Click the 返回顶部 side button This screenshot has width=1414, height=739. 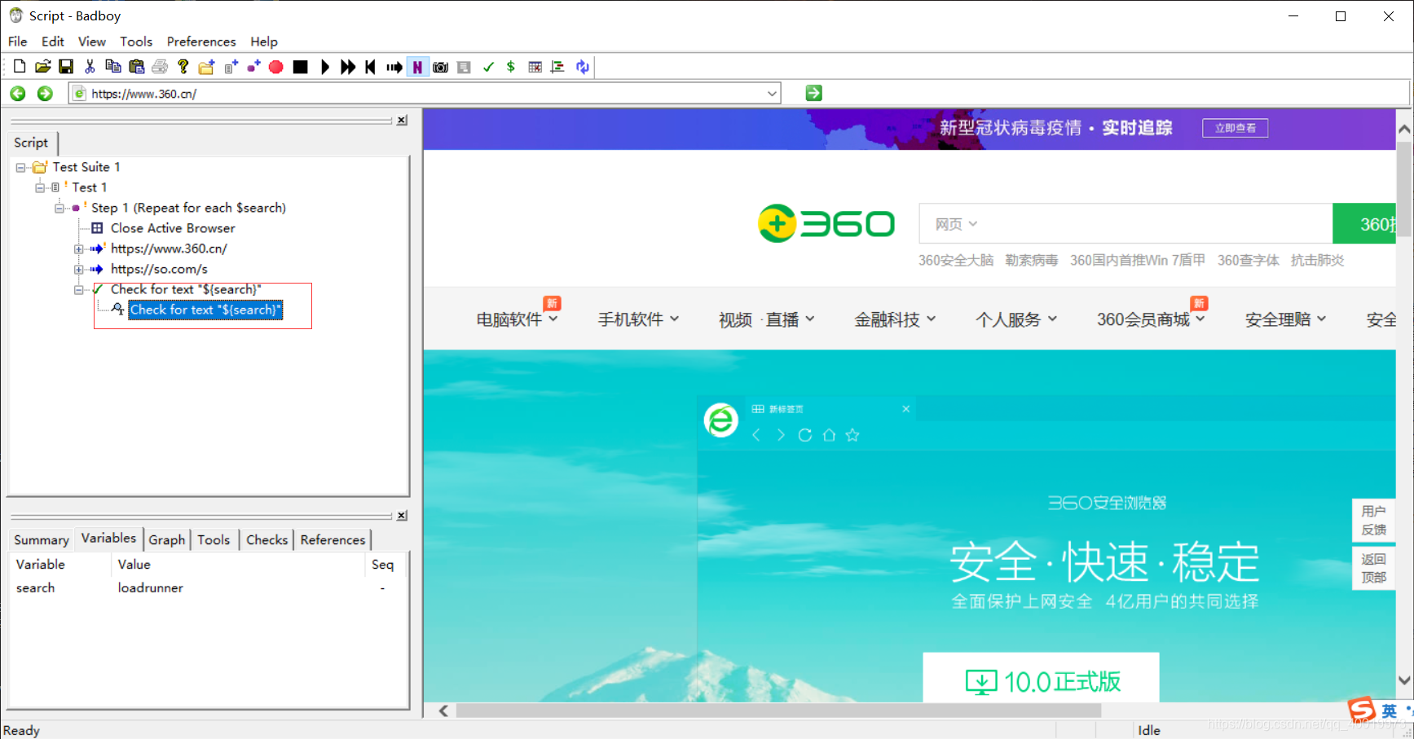[1373, 568]
